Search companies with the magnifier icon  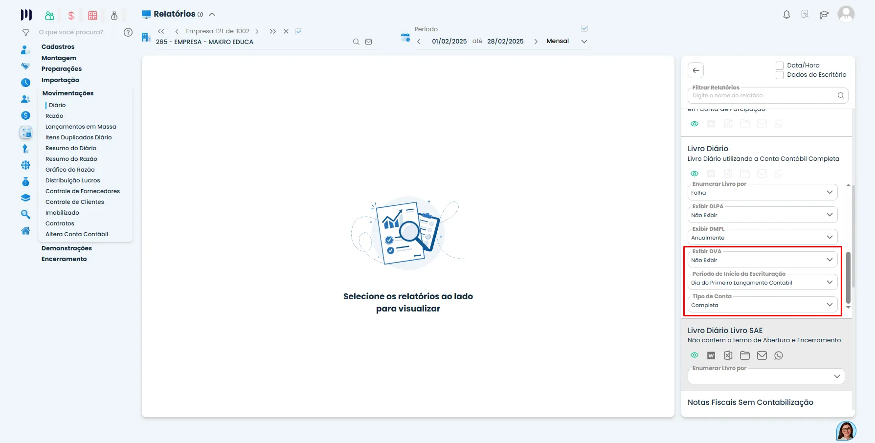[356, 42]
